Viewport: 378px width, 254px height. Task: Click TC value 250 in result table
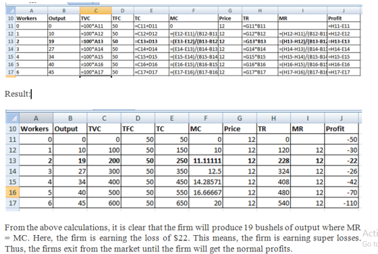(x=171, y=160)
